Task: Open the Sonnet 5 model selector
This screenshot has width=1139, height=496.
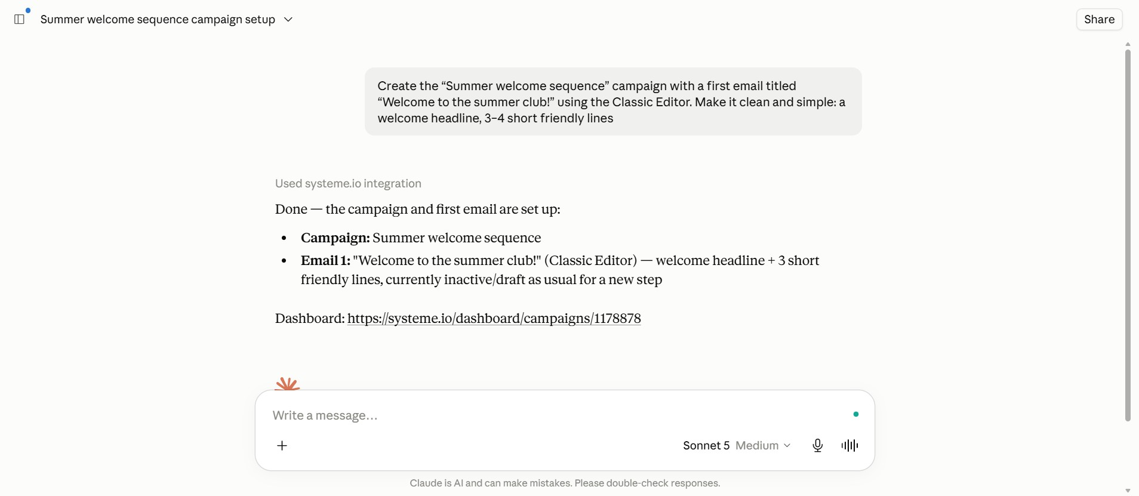Action: tap(706, 446)
